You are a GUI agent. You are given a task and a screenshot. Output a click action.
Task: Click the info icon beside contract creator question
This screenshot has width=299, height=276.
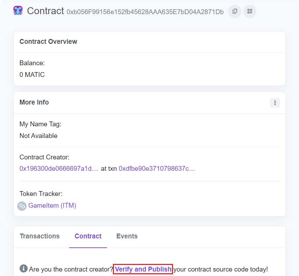[23, 268]
